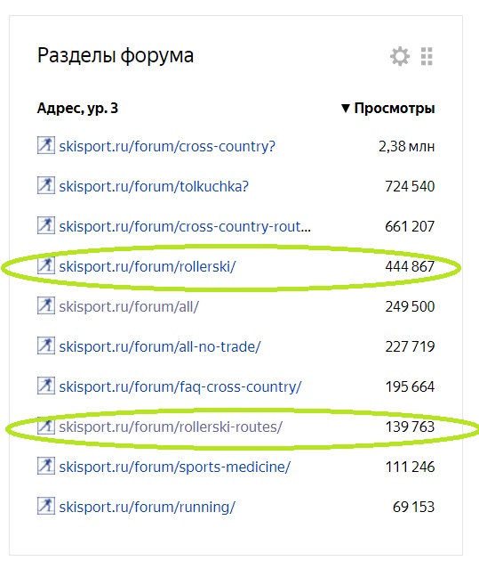Open the widget settings gear icon
Screen dimensions: 479x569
tap(400, 56)
